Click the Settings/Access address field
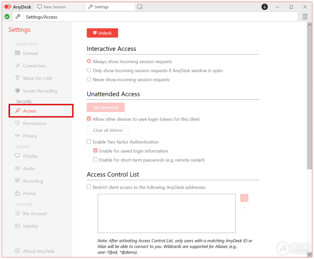The height and width of the screenshot is (259, 314). (155, 17)
